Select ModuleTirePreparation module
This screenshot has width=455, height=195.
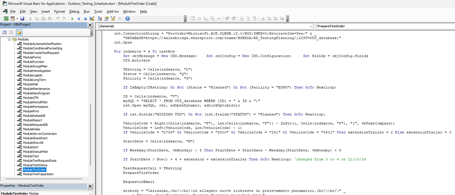pyautogui.click(x=38, y=174)
